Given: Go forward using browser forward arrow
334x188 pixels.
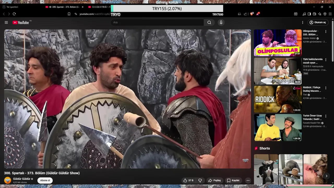Looking at the screenshot, I should click(x=9, y=14).
